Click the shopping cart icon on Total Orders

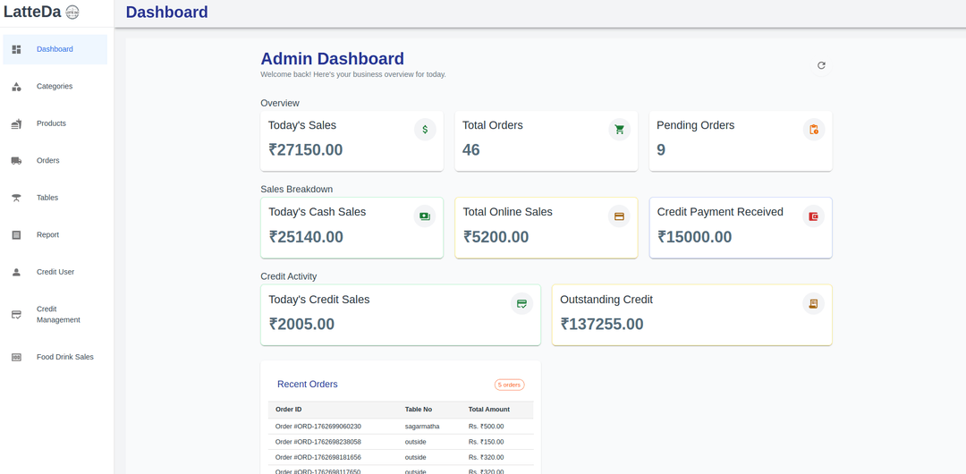pos(619,130)
